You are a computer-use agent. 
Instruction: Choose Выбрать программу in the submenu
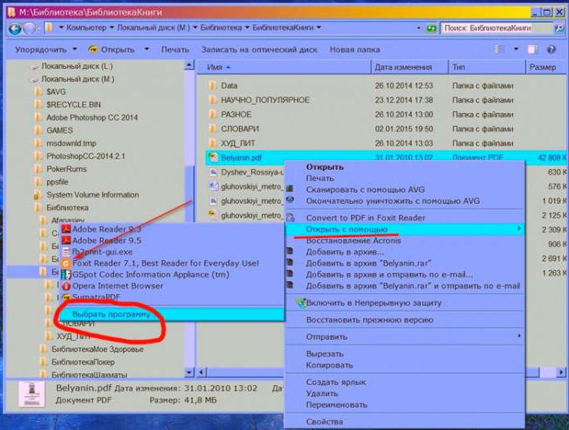[x=111, y=314]
